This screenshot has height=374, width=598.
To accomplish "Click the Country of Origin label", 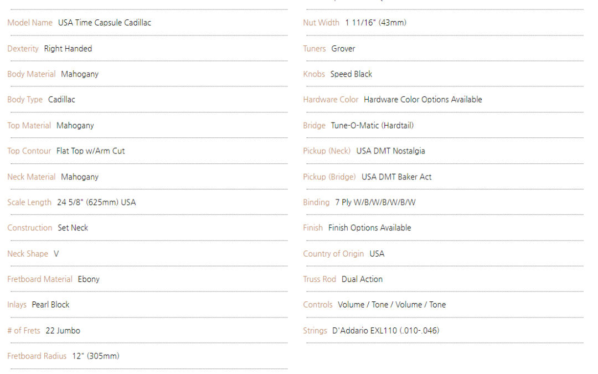I will point(333,253).
